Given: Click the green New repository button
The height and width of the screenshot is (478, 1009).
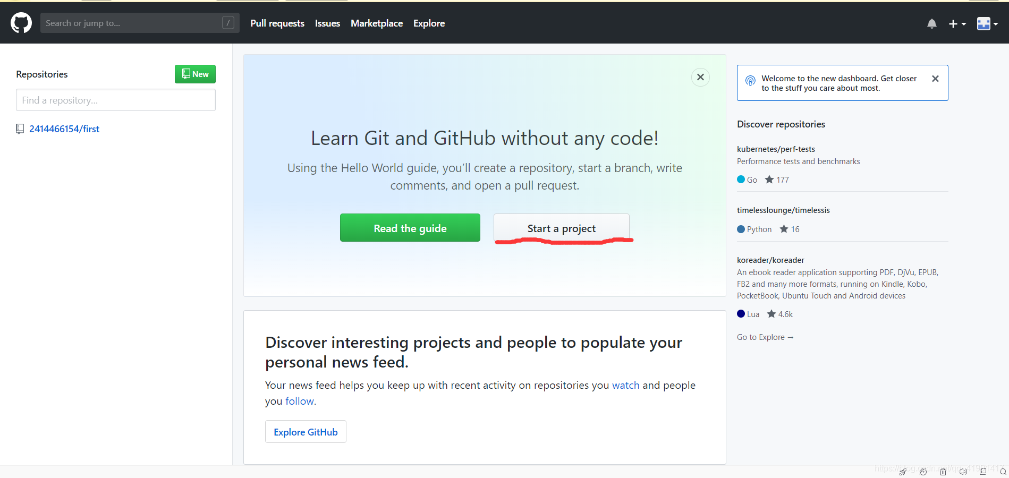Looking at the screenshot, I should pos(195,74).
